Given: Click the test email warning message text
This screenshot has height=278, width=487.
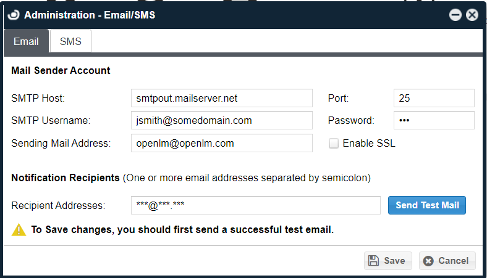Looking at the screenshot, I should (182, 230).
